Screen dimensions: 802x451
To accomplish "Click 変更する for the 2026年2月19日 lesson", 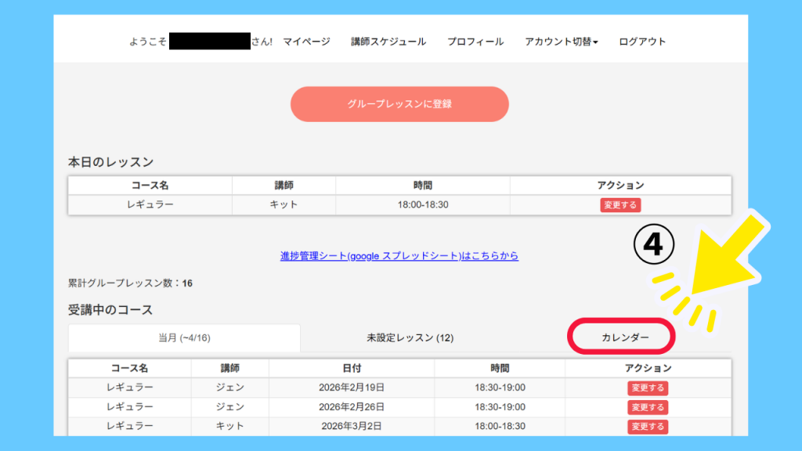I will point(647,388).
